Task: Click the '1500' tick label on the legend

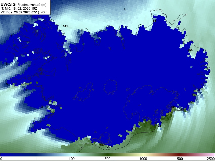Action: click(x=179, y=159)
